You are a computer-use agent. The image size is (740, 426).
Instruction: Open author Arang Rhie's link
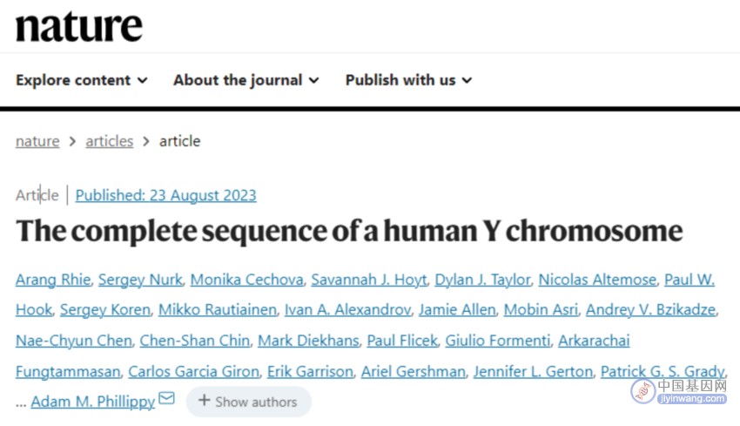click(53, 280)
